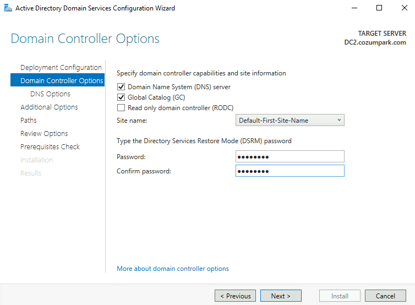This screenshot has width=415, height=305.
Task: Close the wizard window
Action: [405, 8]
